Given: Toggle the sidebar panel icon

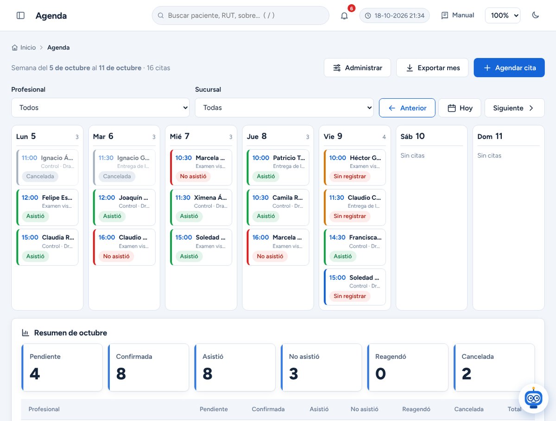Looking at the screenshot, I should (20, 15).
